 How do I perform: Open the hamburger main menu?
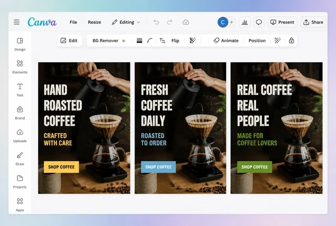pyautogui.click(x=16, y=22)
